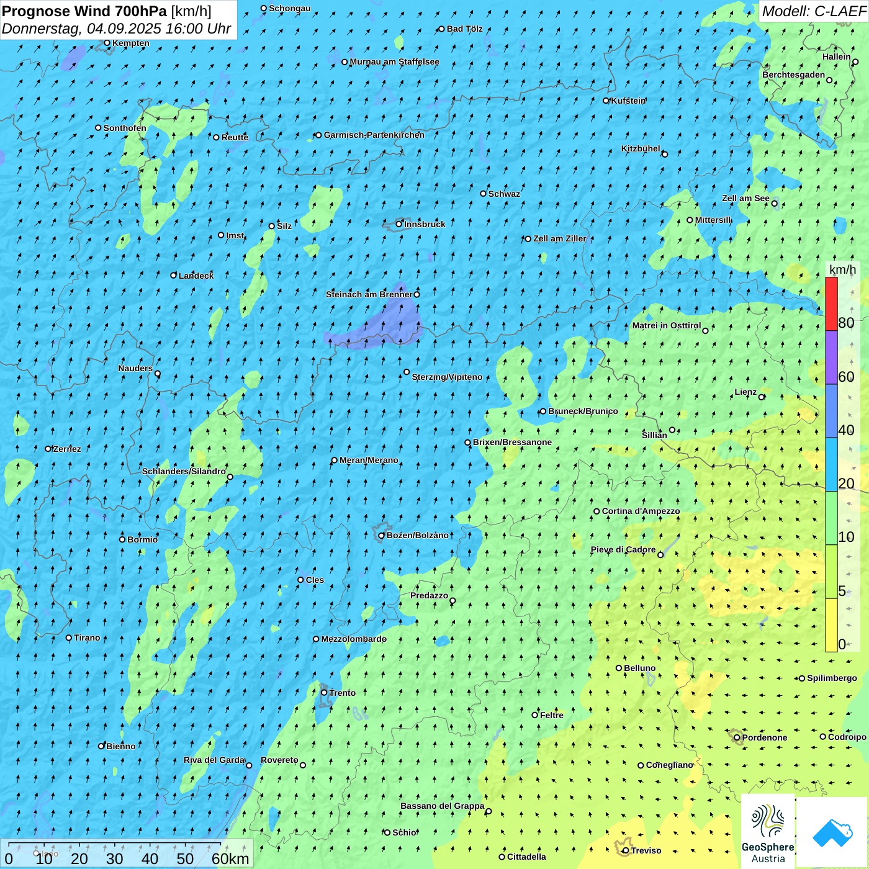Select the Treviso city marker
Image resolution: width=869 pixels, height=869 pixels.
tap(626, 850)
